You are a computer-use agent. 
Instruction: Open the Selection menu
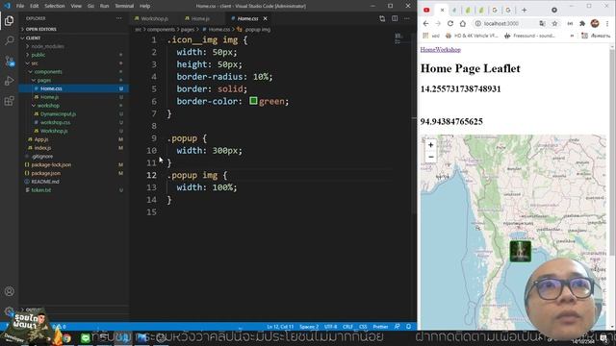point(55,6)
